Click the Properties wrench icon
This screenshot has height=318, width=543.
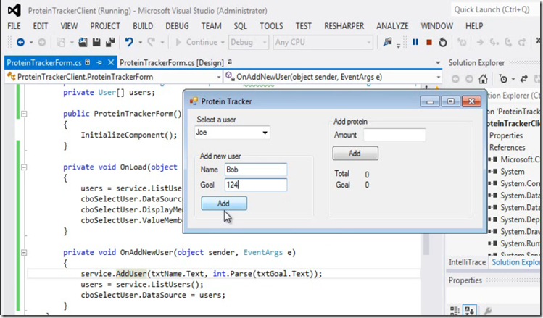coord(488,310)
